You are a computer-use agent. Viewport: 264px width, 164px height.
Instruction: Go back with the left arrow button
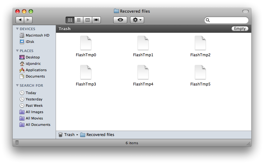point(20,20)
